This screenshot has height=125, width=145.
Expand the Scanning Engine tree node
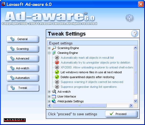[49, 48]
